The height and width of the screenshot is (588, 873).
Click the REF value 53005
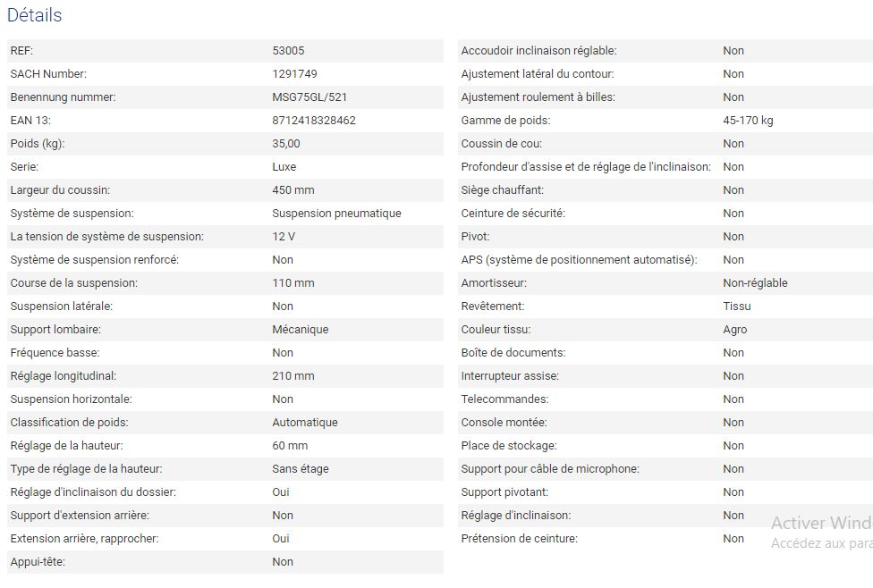click(x=288, y=51)
